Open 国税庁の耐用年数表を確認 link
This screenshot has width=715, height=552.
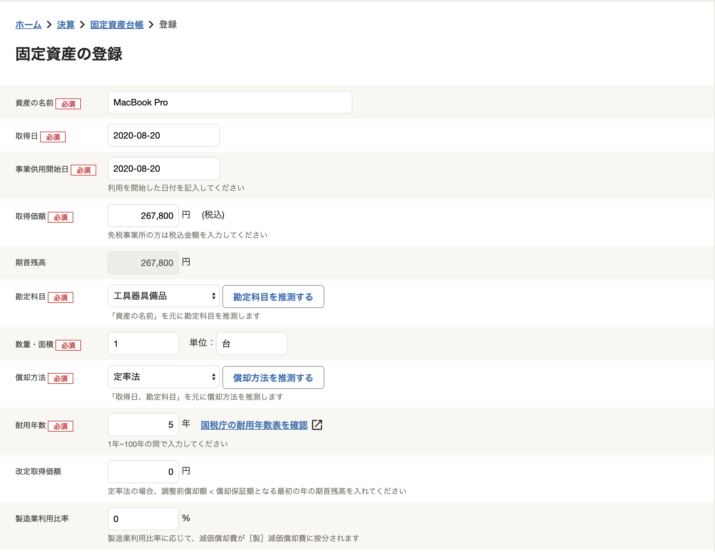(x=254, y=425)
